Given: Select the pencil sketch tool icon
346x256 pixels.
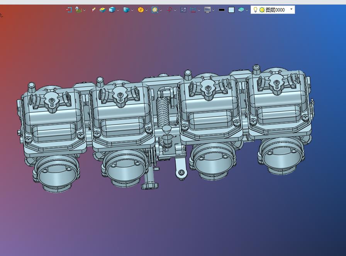Looking at the screenshot, I should pos(93,10).
